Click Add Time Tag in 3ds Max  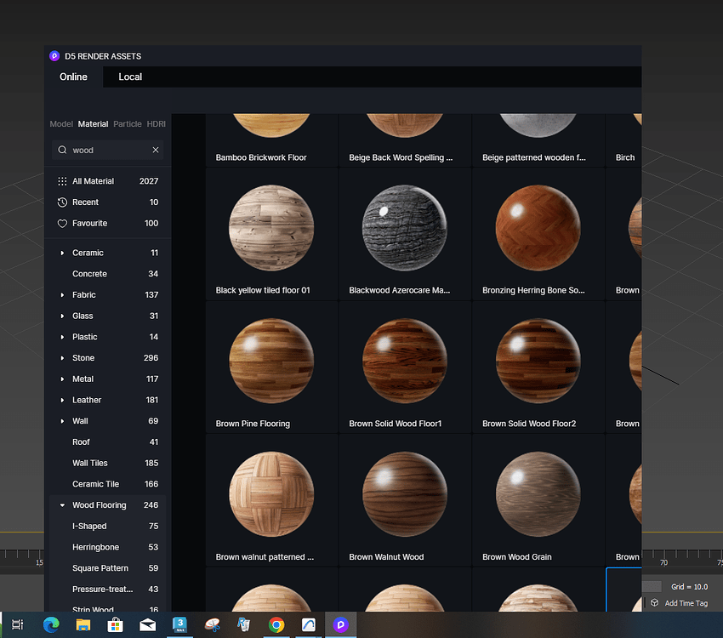tap(686, 603)
